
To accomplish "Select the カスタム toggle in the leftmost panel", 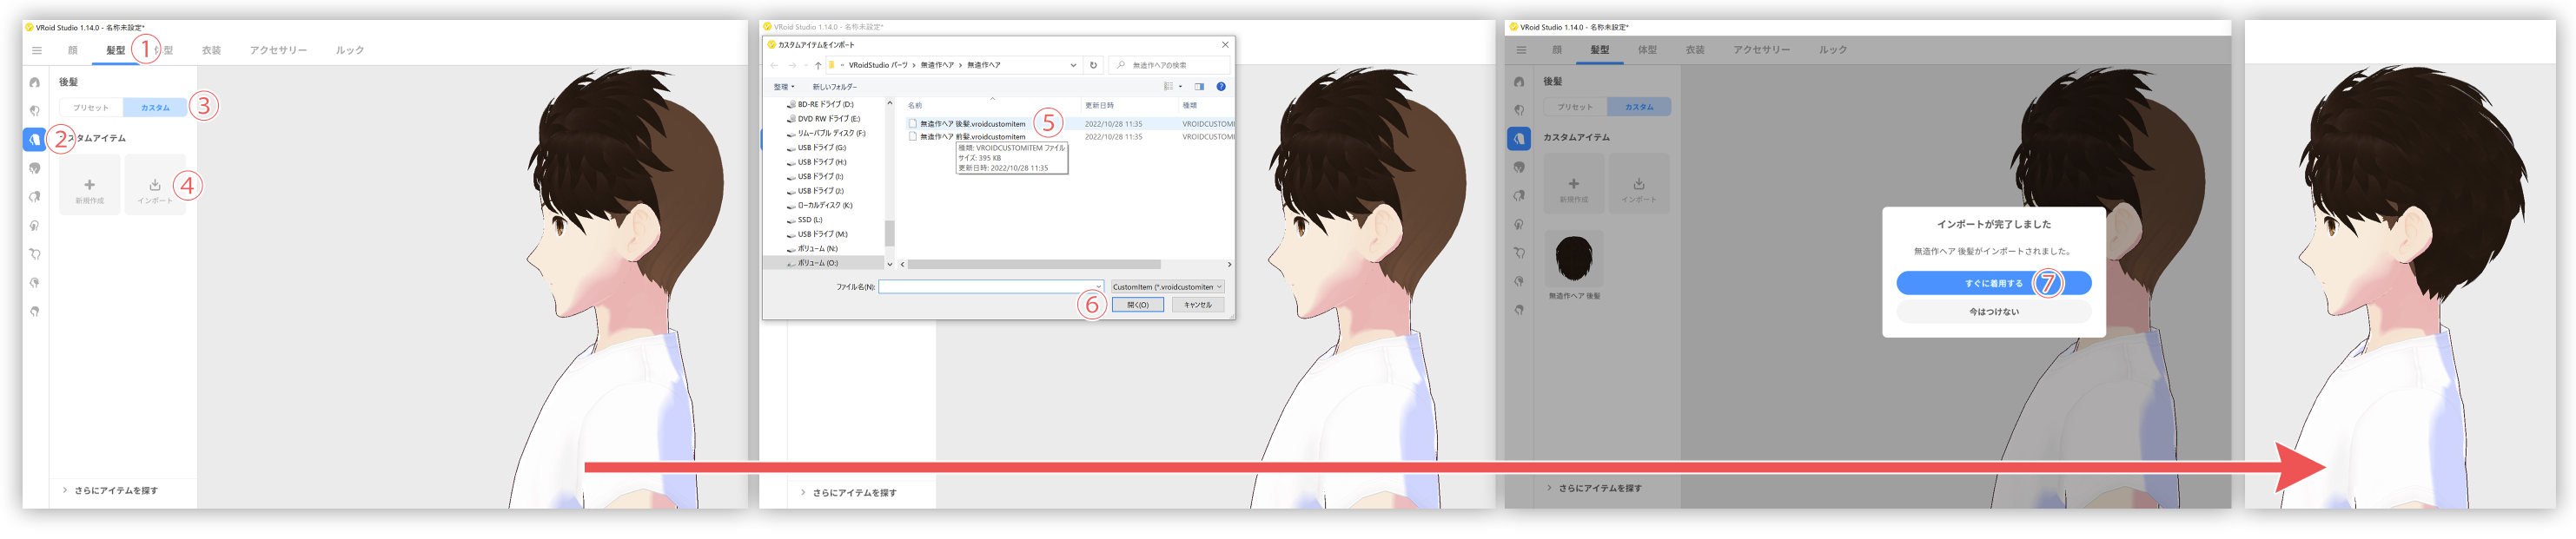I will [155, 108].
